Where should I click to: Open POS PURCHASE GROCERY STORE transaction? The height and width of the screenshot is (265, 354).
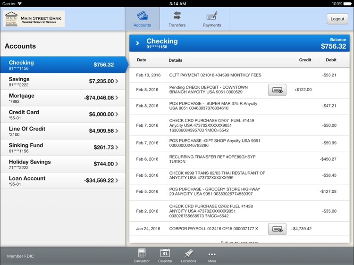click(x=239, y=192)
